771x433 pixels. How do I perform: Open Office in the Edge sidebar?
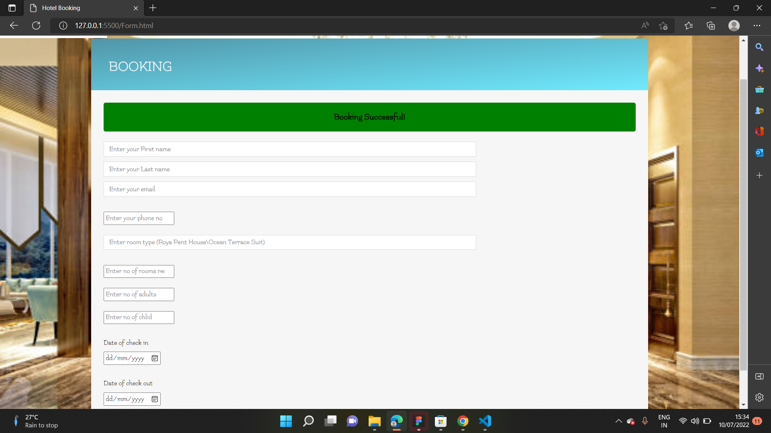[x=760, y=131]
